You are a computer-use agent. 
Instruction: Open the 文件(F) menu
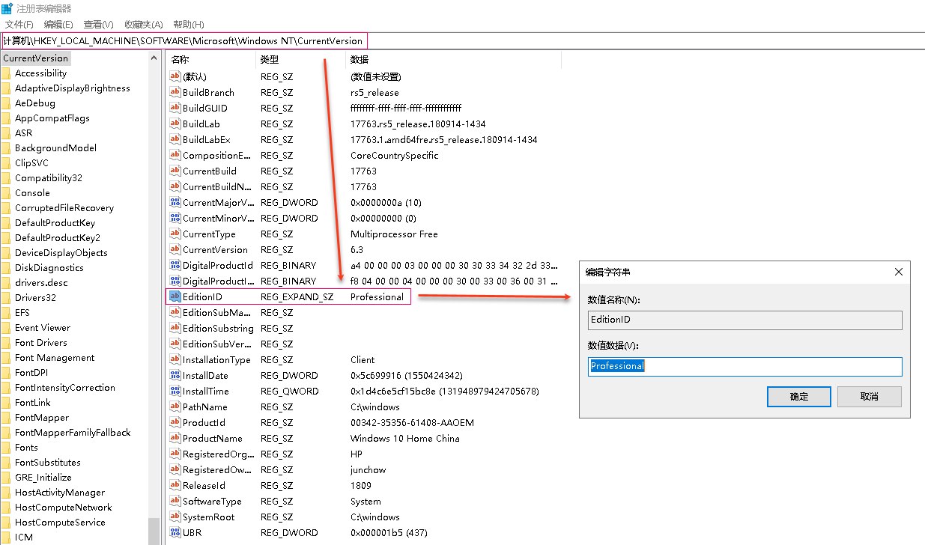click(19, 25)
